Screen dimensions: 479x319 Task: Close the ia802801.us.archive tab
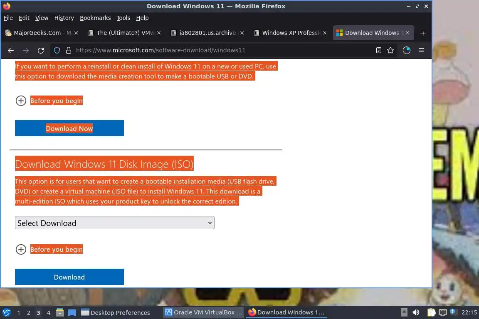(x=242, y=33)
